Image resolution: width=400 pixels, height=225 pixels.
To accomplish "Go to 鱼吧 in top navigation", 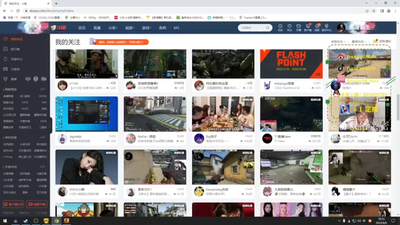I will pyautogui.click(x=162, y=28).
